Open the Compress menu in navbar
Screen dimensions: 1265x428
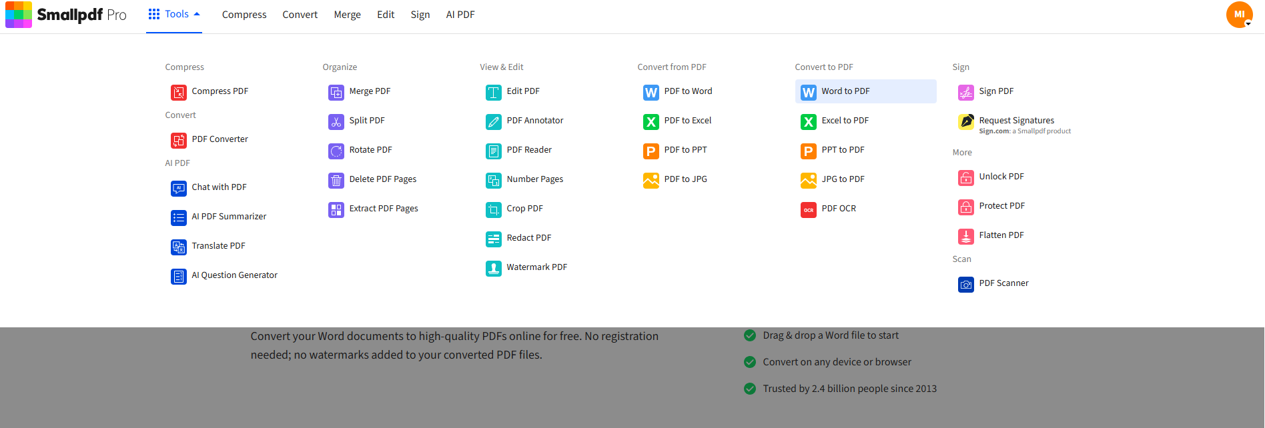coord(244,15)
